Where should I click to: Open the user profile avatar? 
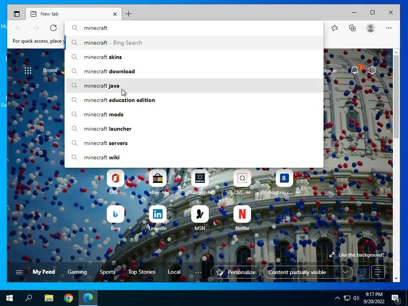[370, 28]
